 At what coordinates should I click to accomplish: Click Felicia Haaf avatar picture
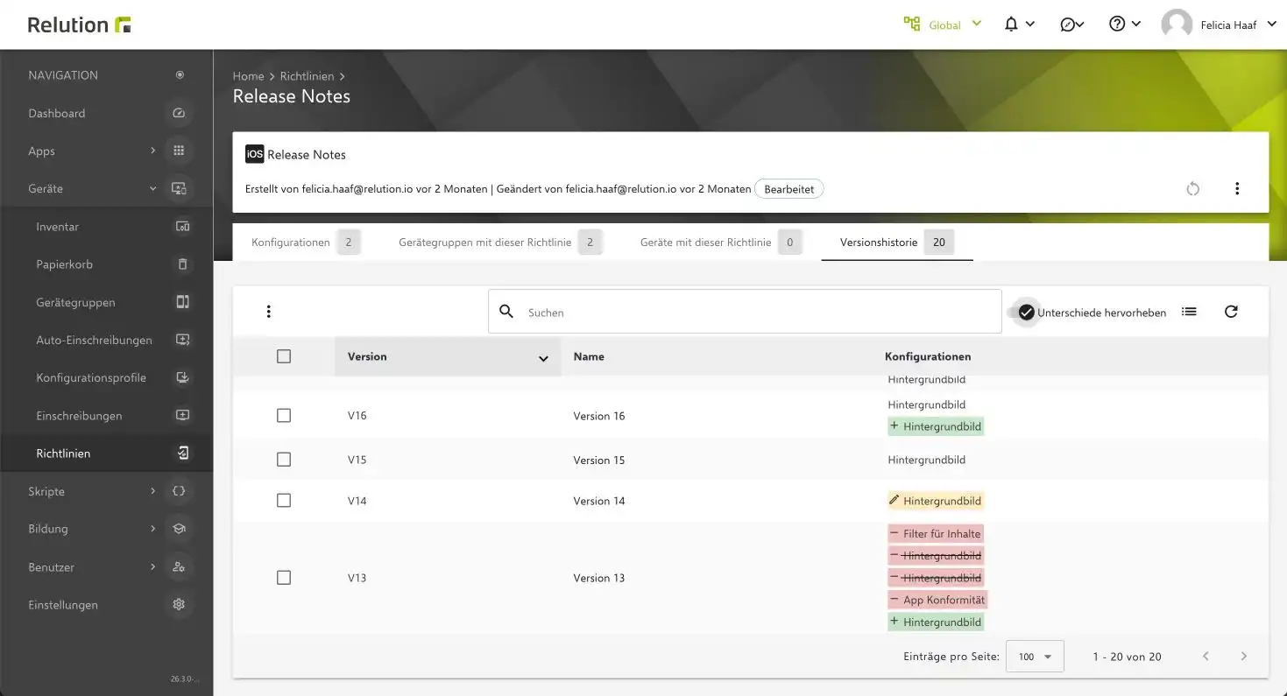pos(1177,25)
